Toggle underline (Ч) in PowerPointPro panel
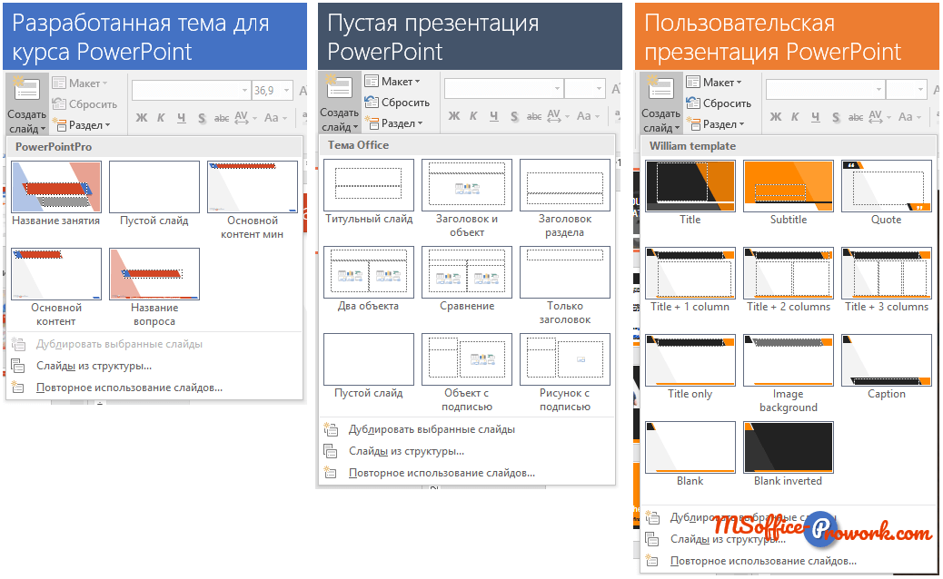 coord(181,118)
